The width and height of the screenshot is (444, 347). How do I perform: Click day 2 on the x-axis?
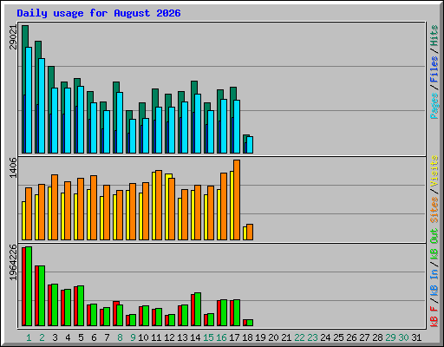42,337
